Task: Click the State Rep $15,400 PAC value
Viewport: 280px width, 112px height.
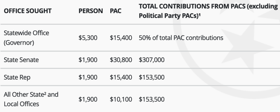Action: 121,77
